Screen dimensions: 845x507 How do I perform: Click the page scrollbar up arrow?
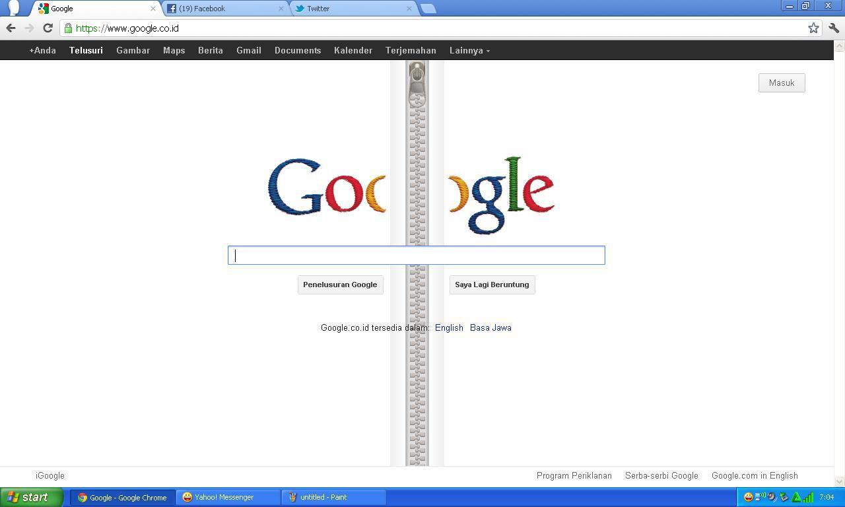tap(840, 46)
